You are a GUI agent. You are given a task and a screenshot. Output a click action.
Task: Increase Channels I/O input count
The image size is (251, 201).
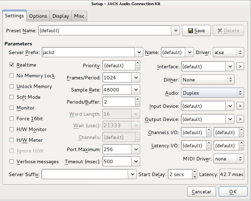point(209,130)
